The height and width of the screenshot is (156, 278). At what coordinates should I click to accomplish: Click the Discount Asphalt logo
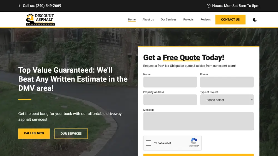40,20
